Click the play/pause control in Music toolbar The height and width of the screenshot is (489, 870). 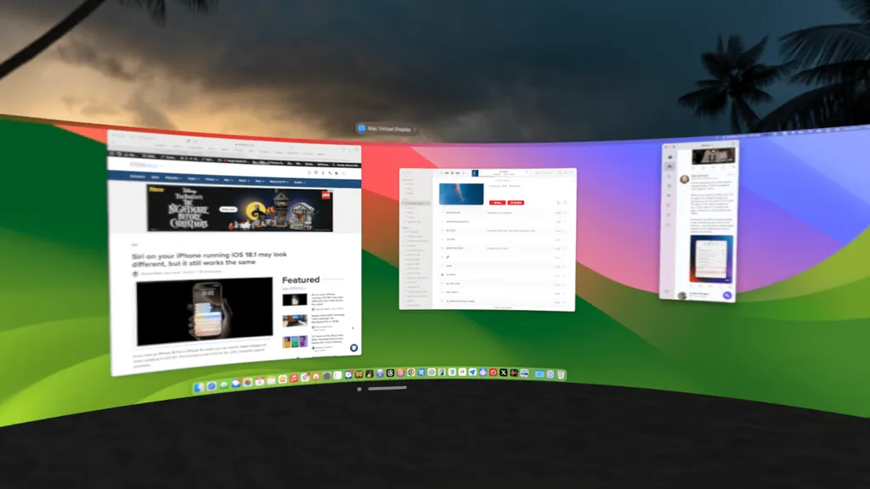[x=452, y=173]
